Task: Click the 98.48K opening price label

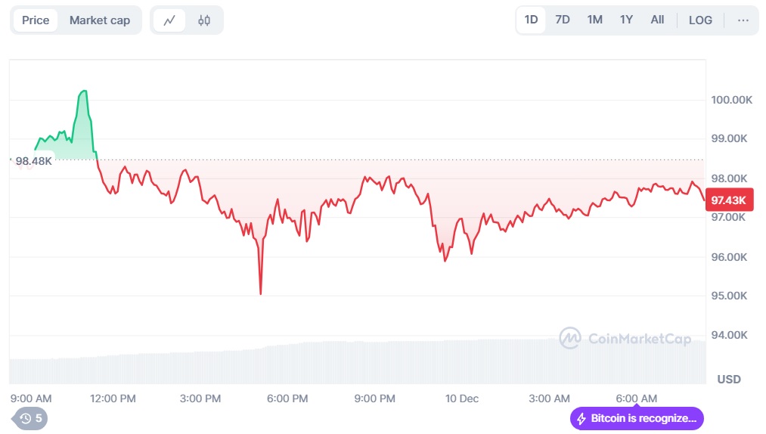Action: tap(33, 161)
